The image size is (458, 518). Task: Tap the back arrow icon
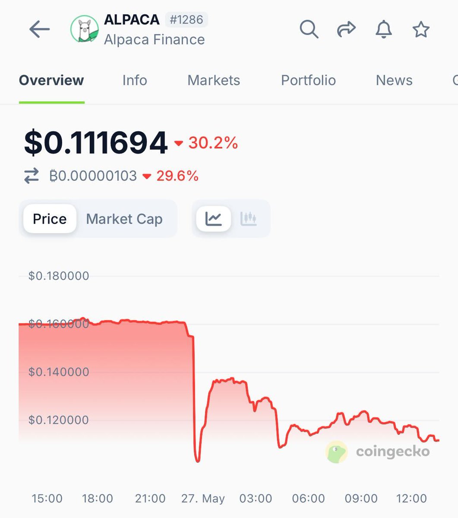coord(39,30)
